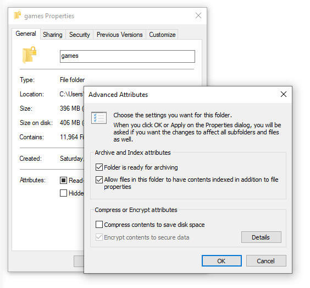Check the Hidden attribute checkbox

pos(63,193)
